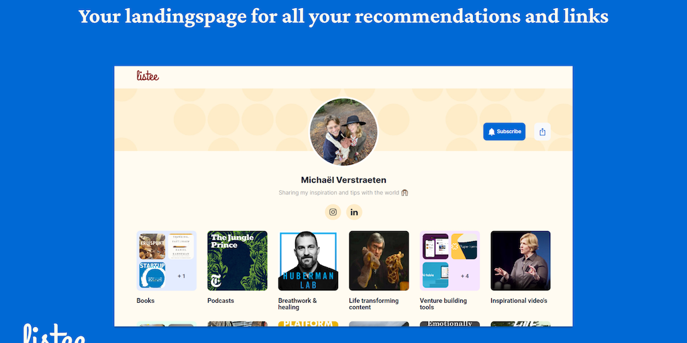Click the Michaël Verstraeten profile name
Screen dimensions: 687x343
[x=343, y=180]
